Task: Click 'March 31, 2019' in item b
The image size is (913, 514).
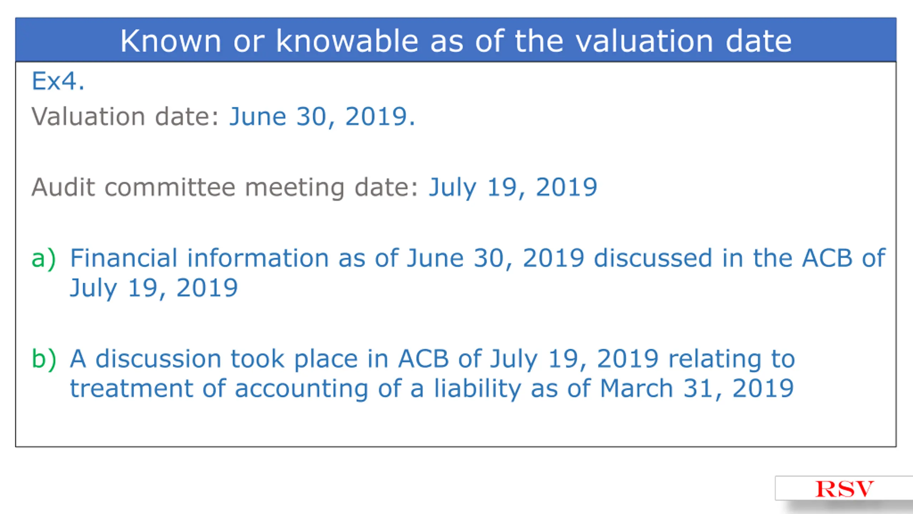Action: pyautogui.click(x=697, y=388)
